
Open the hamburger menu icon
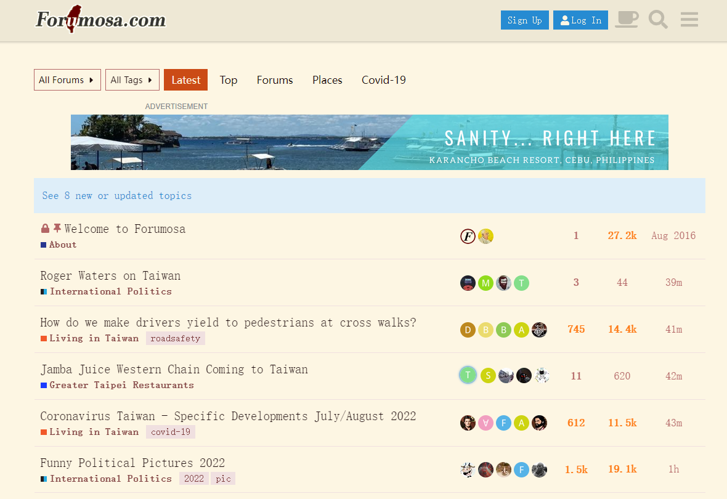pos(689,20)
